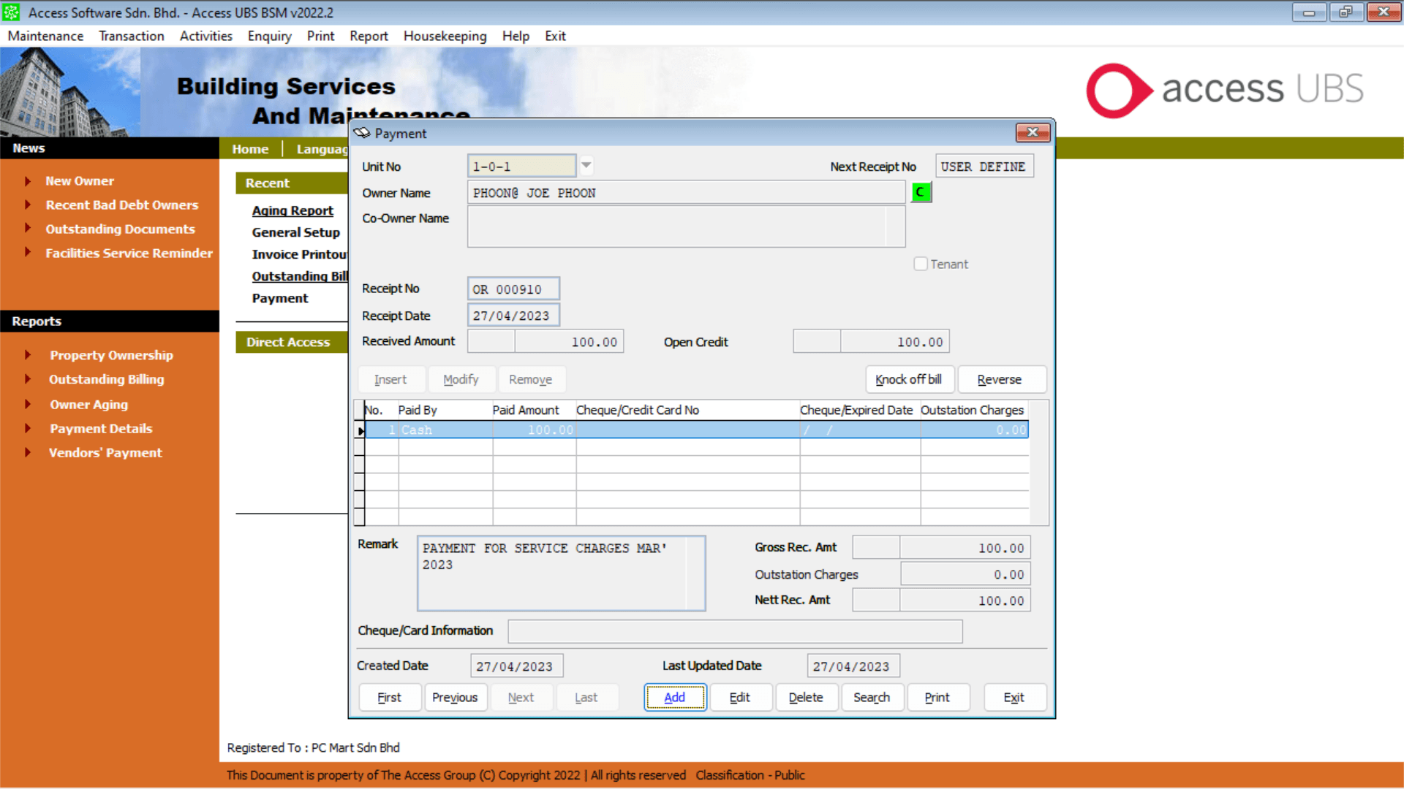
Task: Open the Aging Report link
Action: [292, 210]
